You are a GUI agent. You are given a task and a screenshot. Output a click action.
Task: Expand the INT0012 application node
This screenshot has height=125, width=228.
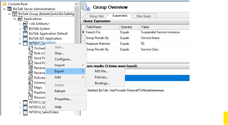20,103
